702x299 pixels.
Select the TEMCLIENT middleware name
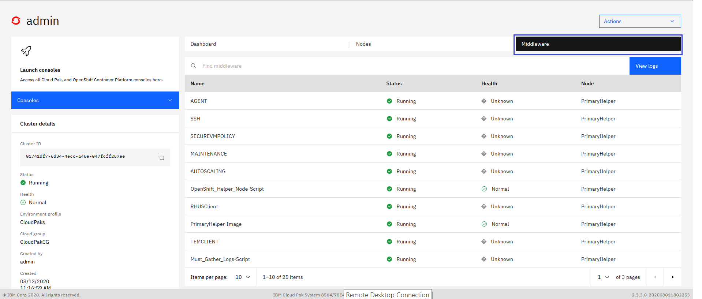(204, 242)
